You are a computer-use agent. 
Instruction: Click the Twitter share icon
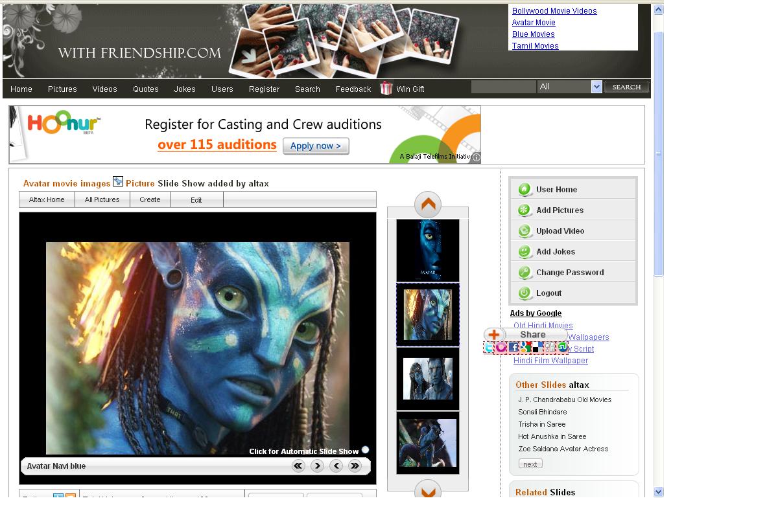click(x=489, y=347)
